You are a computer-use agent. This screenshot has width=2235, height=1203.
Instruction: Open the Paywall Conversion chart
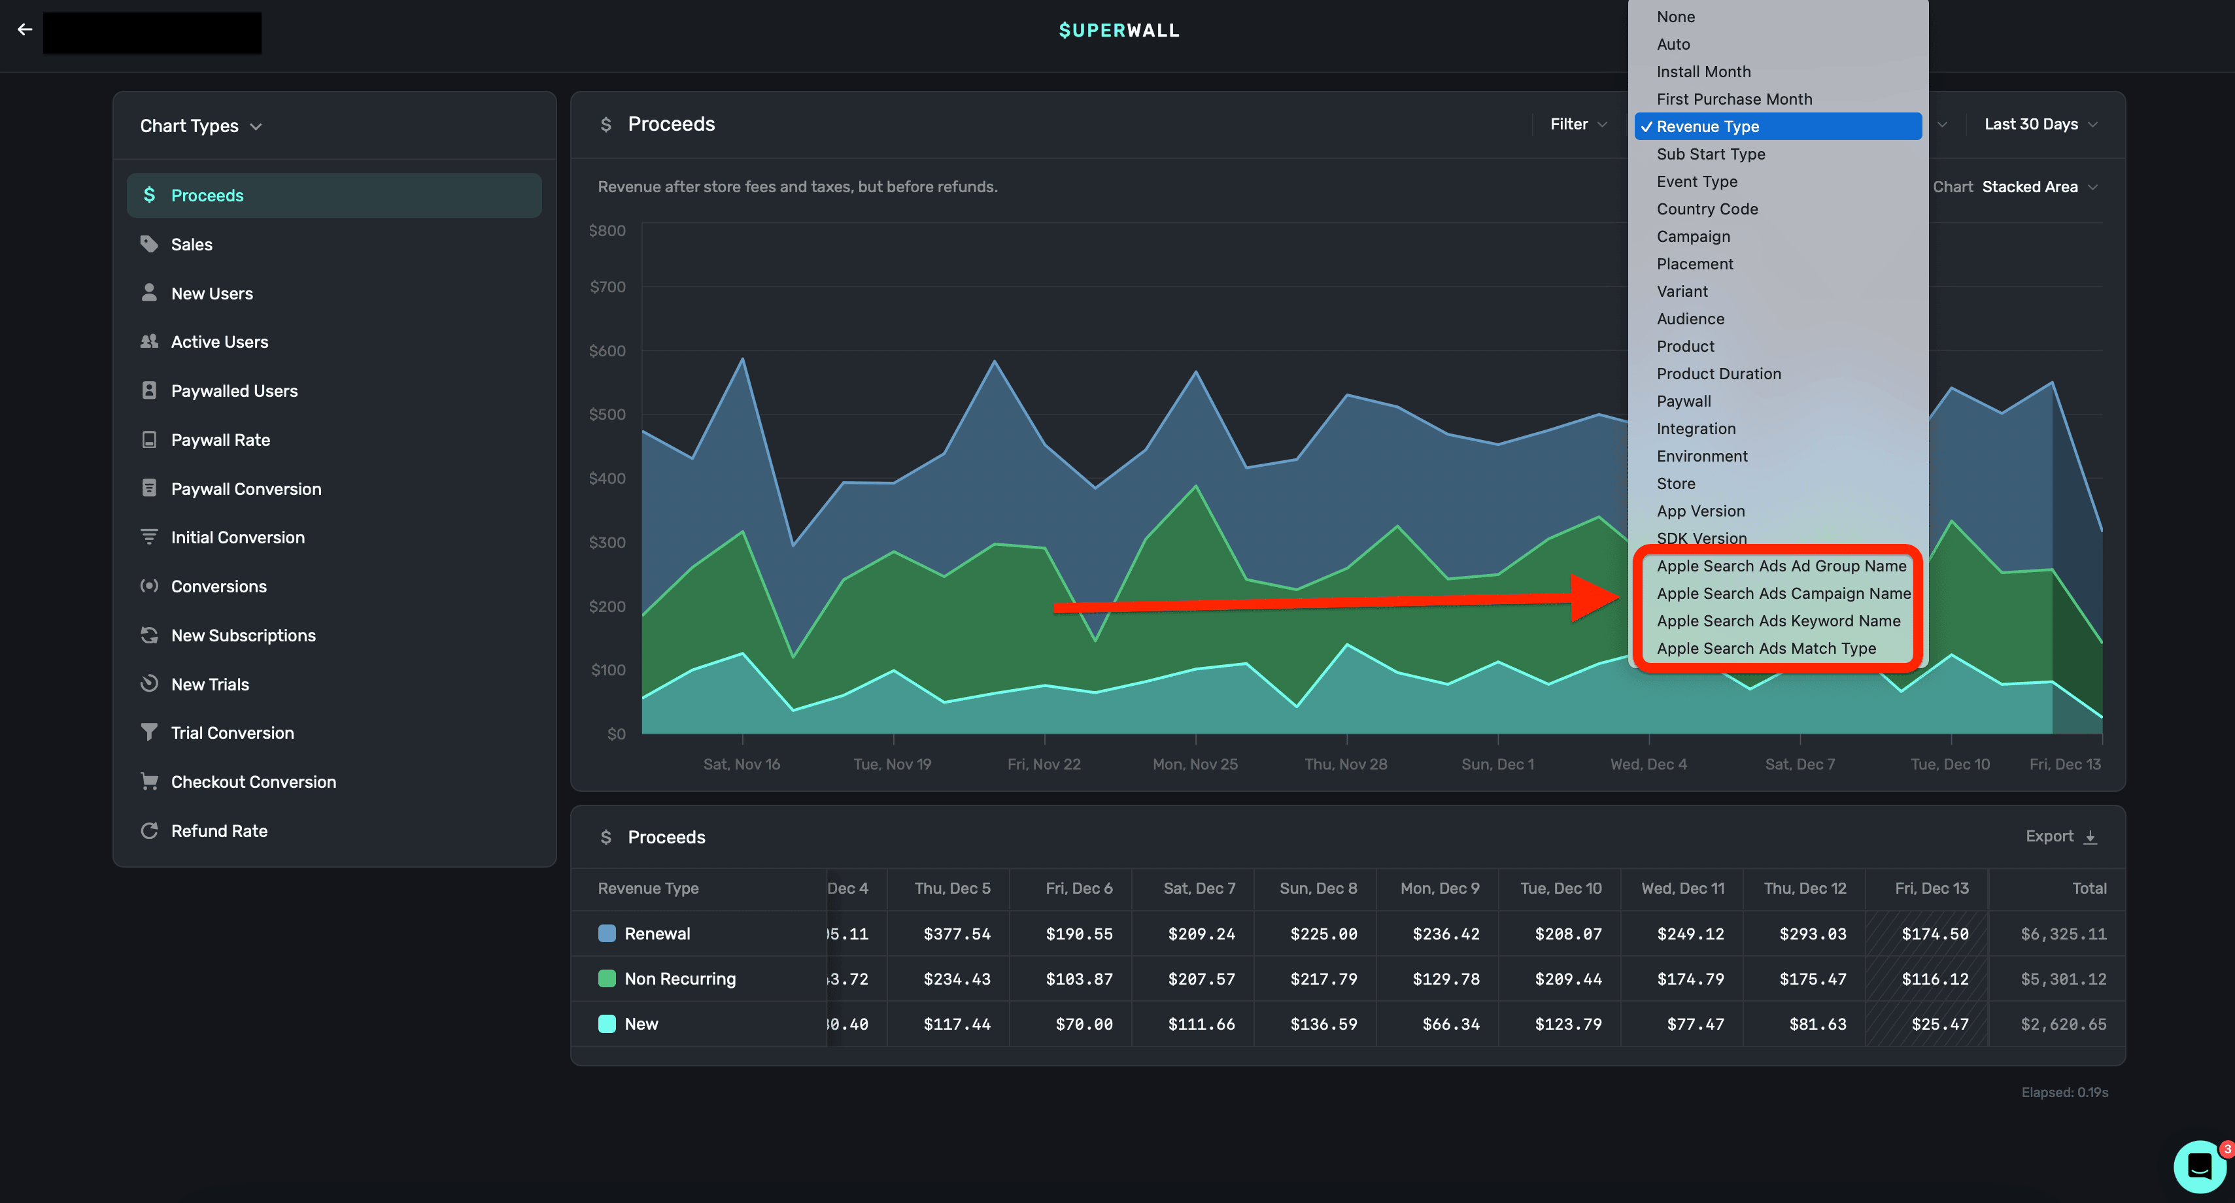[246, 488]
